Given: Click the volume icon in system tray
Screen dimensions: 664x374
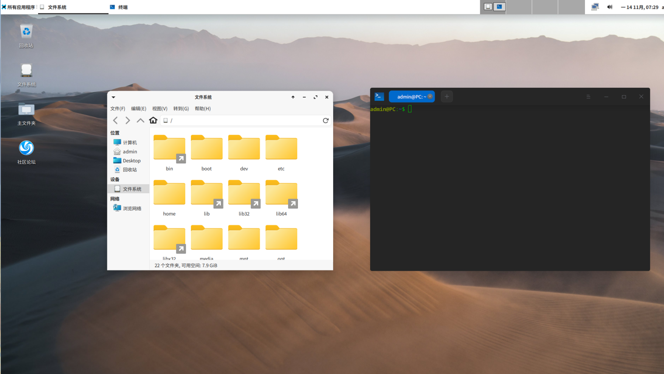Looking at the screenshot, I should 610,7.
